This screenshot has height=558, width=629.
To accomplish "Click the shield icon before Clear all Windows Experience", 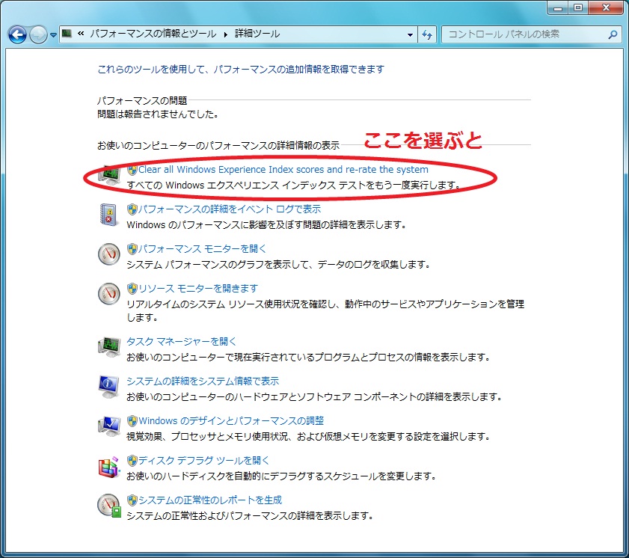I will (x=132, y=170).
